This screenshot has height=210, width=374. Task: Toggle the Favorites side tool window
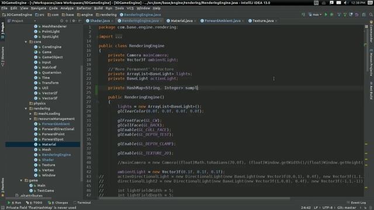click(2, 187)
